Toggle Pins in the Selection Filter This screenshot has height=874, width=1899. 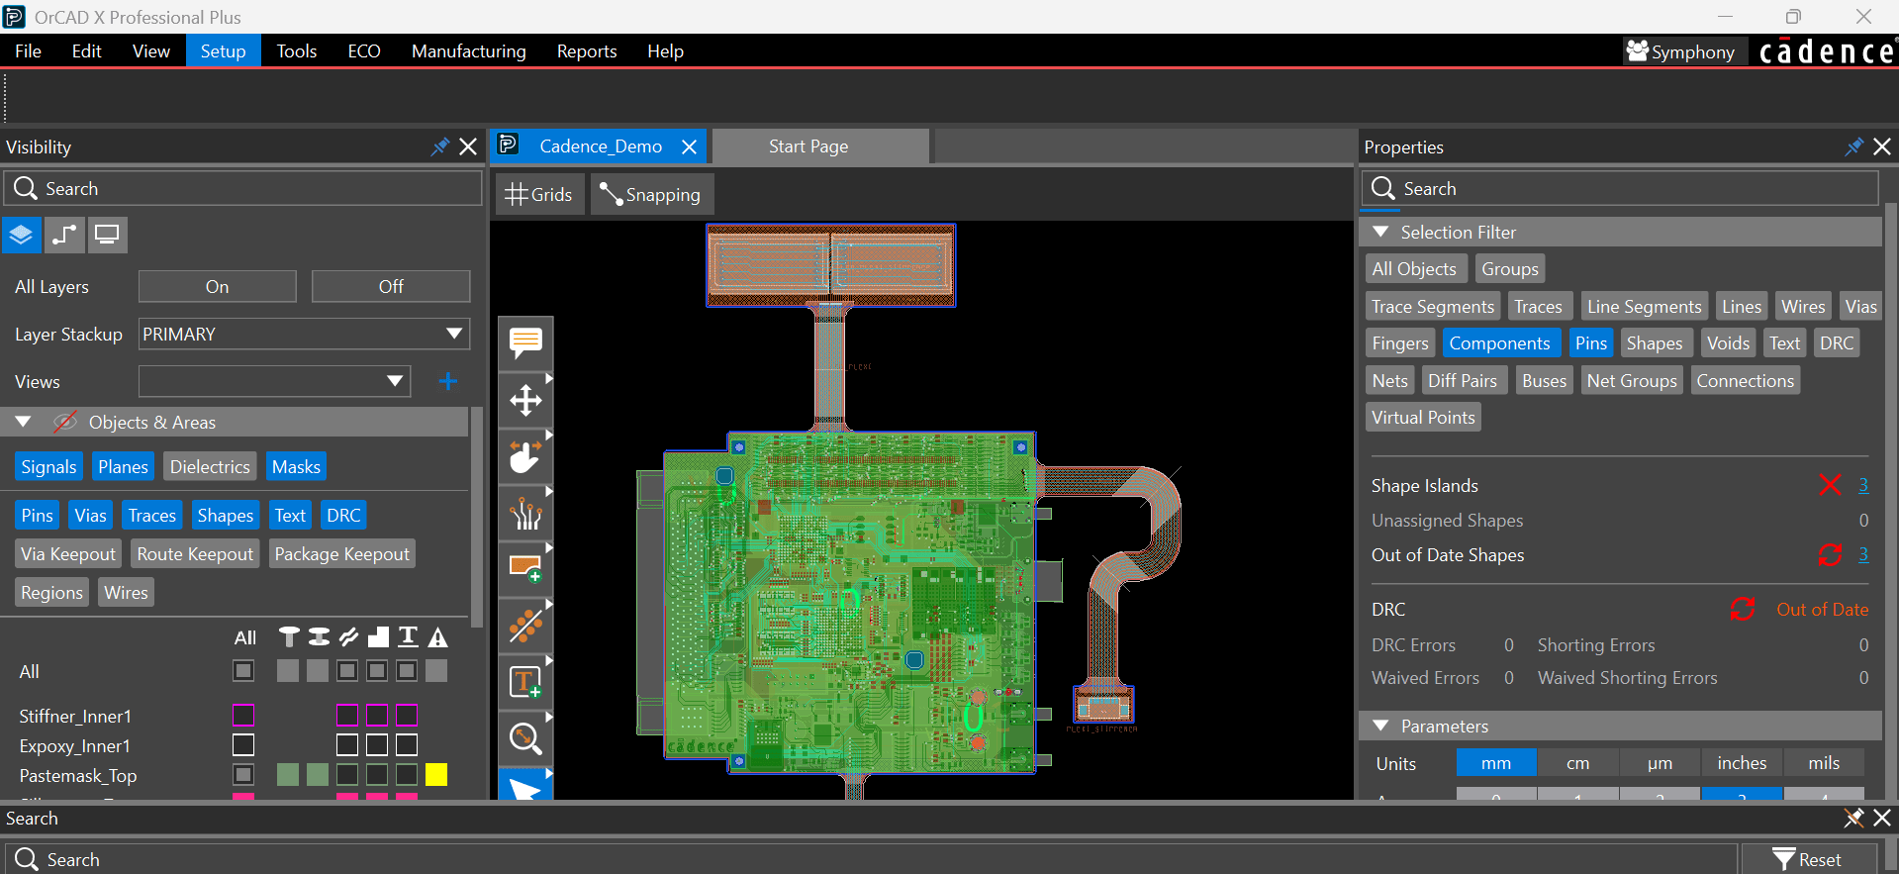coord(1591,343)
